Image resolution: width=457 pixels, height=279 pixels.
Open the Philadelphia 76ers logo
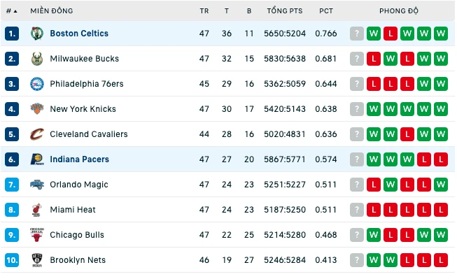[37, 84]
